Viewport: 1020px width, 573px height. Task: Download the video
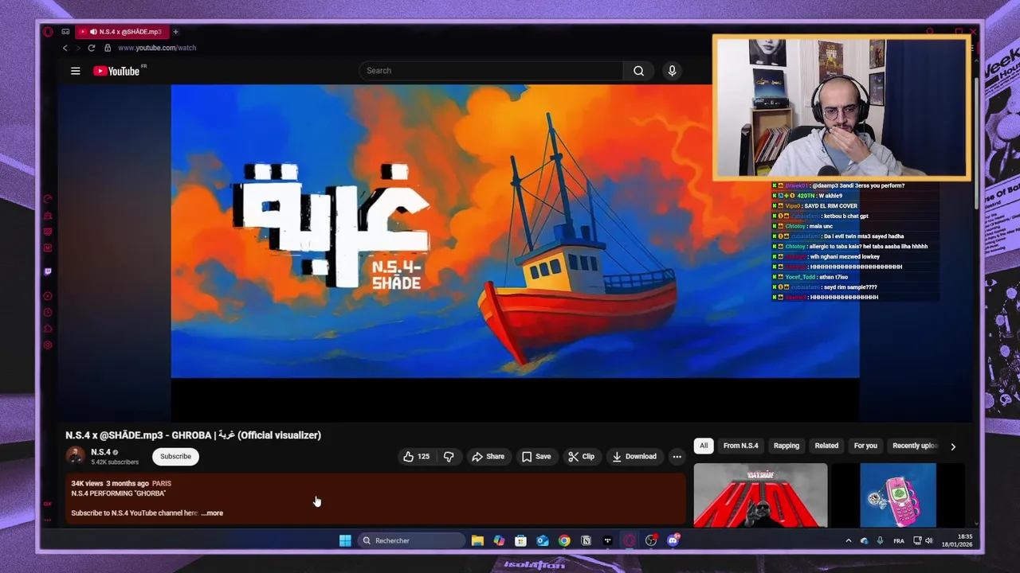pyautogui.click(x=634, y=457)
